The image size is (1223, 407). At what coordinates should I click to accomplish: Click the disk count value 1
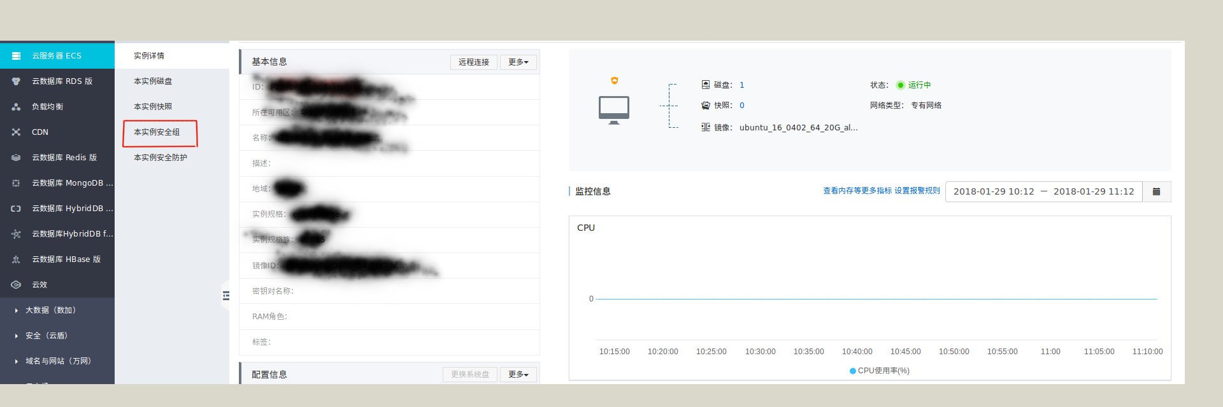pyautogui.click(x=742, y=85)
